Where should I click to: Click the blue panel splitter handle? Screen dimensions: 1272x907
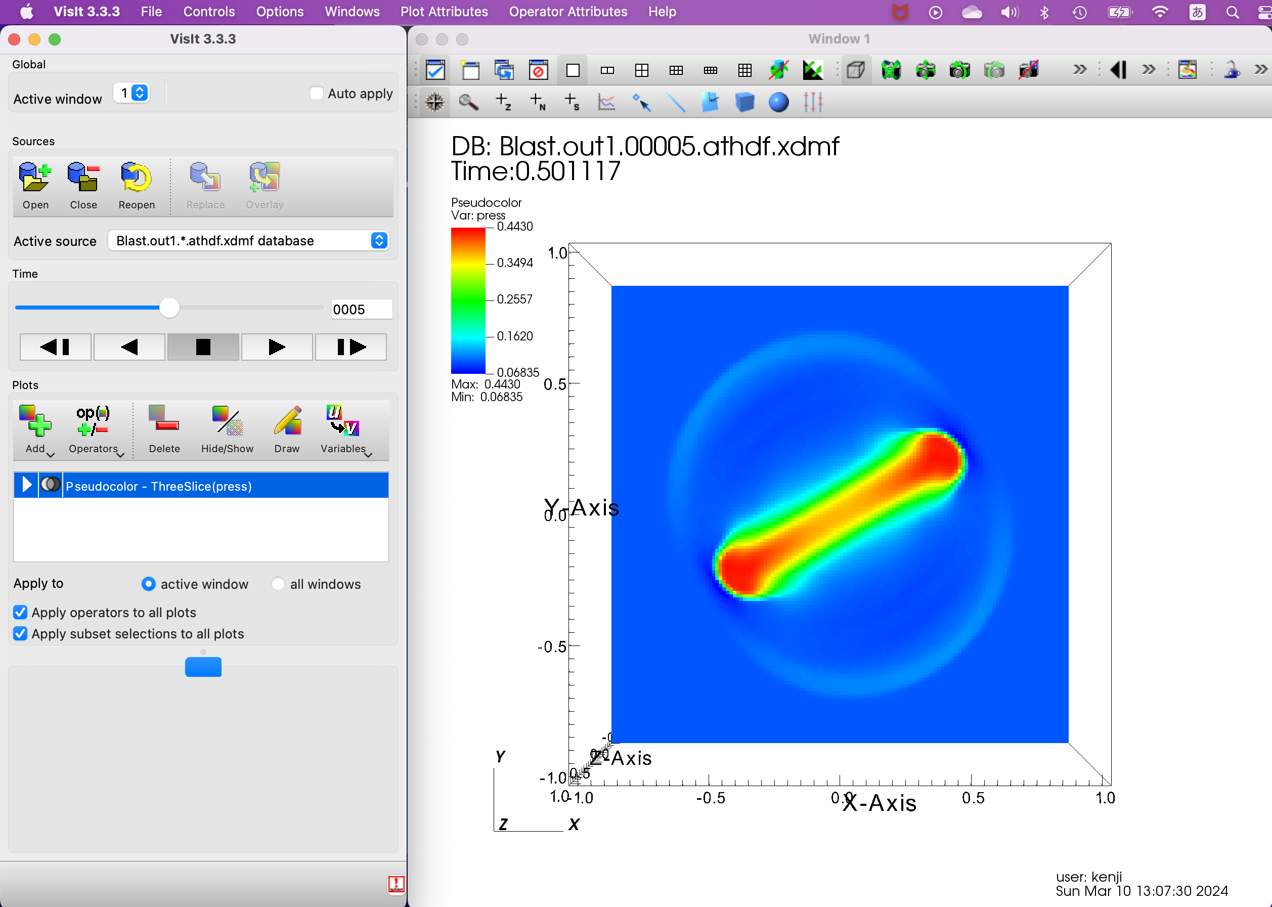point(203,667)
